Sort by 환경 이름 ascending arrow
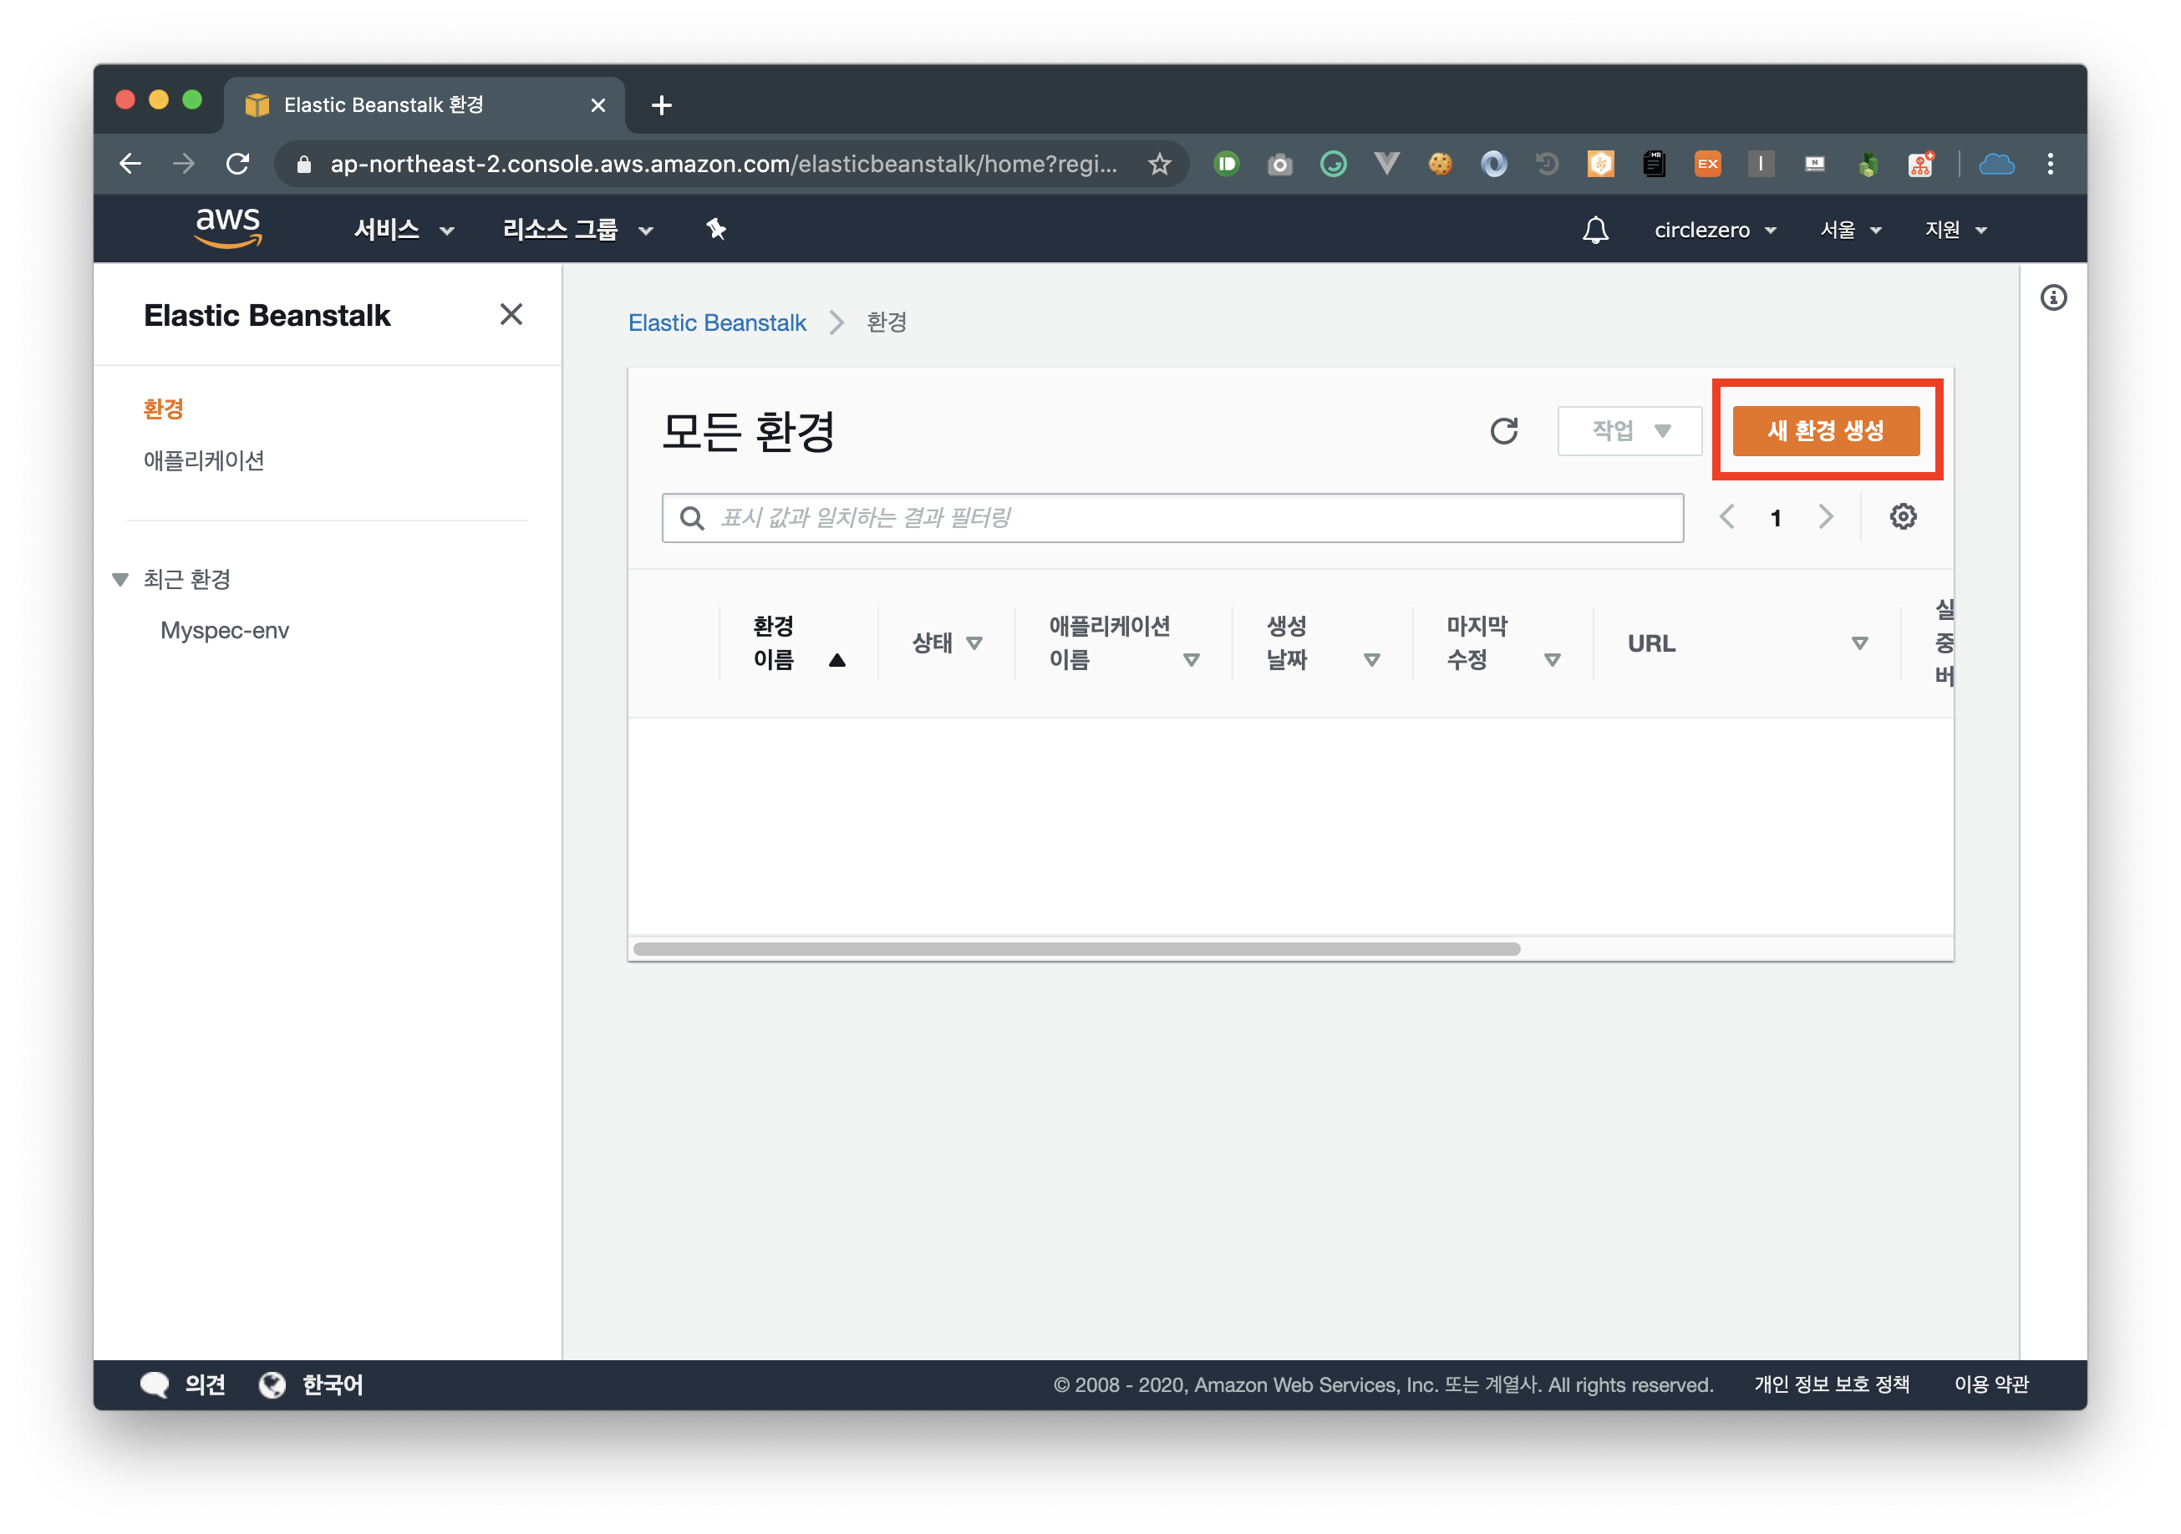 836,660
